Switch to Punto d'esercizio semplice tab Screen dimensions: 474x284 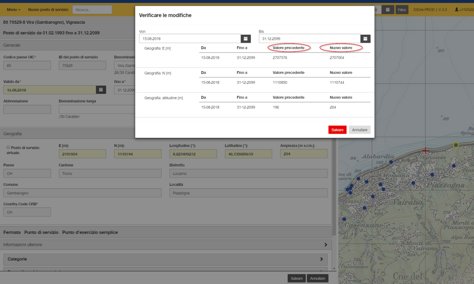coord(90,232)
